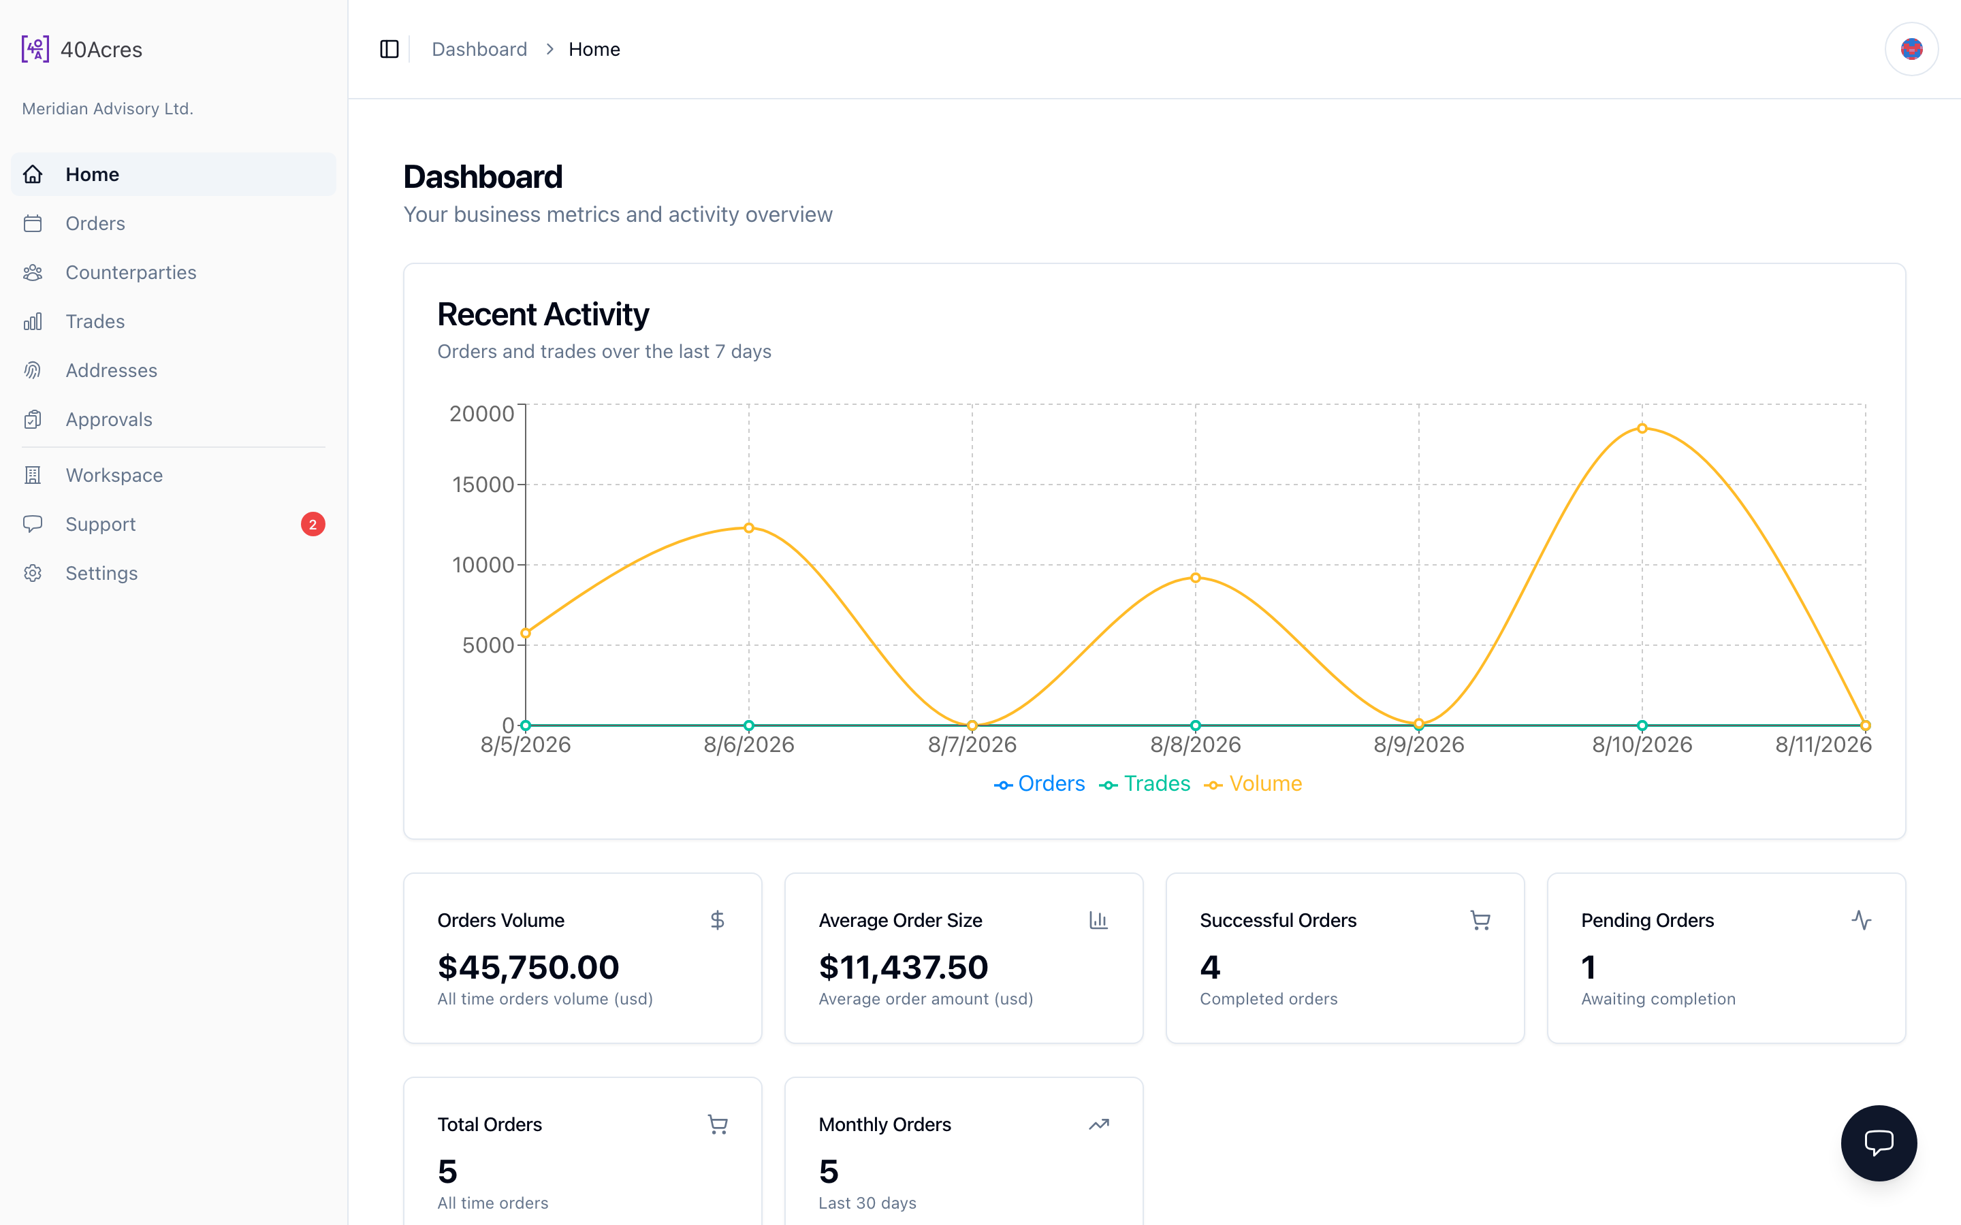Click "Completed orders" caption

tap(1268, 999)
